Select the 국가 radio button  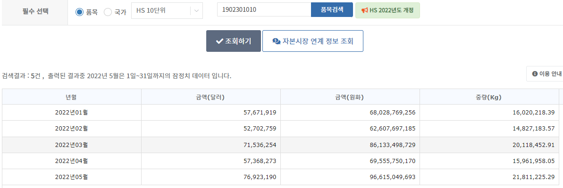coord(108,12)
